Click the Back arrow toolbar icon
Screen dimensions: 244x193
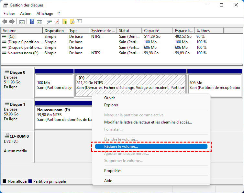pos(5,22)
